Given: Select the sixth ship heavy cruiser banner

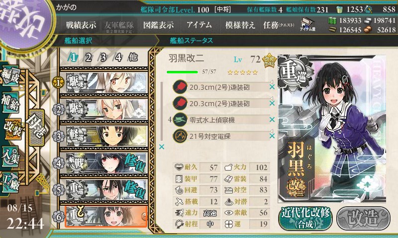Looking at the screenshot, I should point(106,216).
